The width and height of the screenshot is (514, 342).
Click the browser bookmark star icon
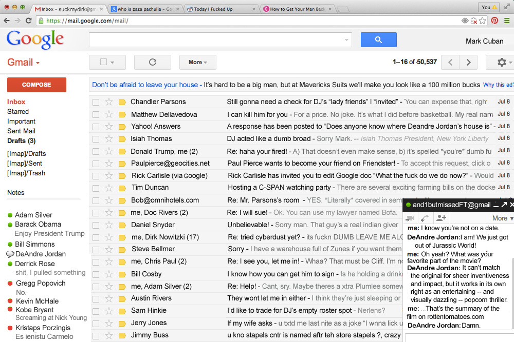pos(482,21)
